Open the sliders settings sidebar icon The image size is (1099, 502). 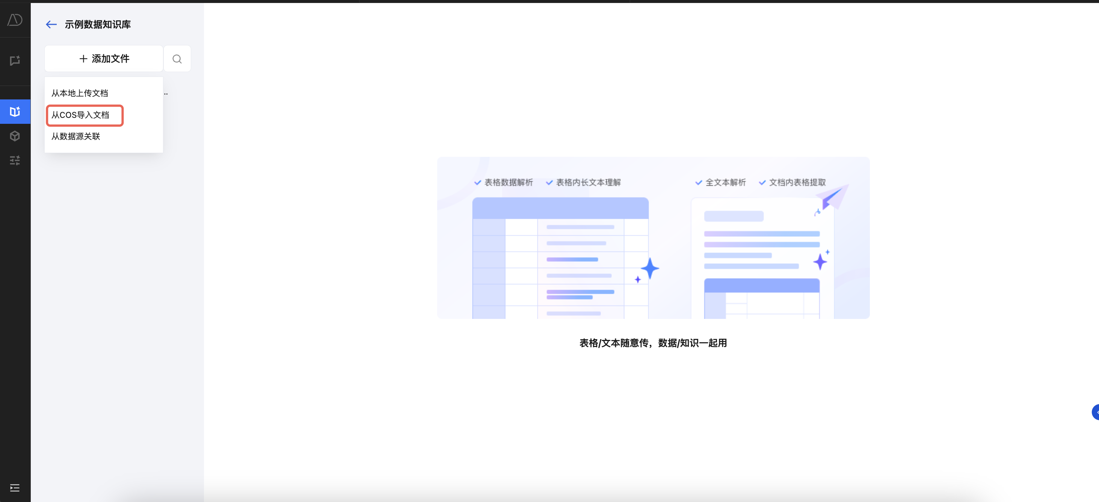(x=15, y=160)
